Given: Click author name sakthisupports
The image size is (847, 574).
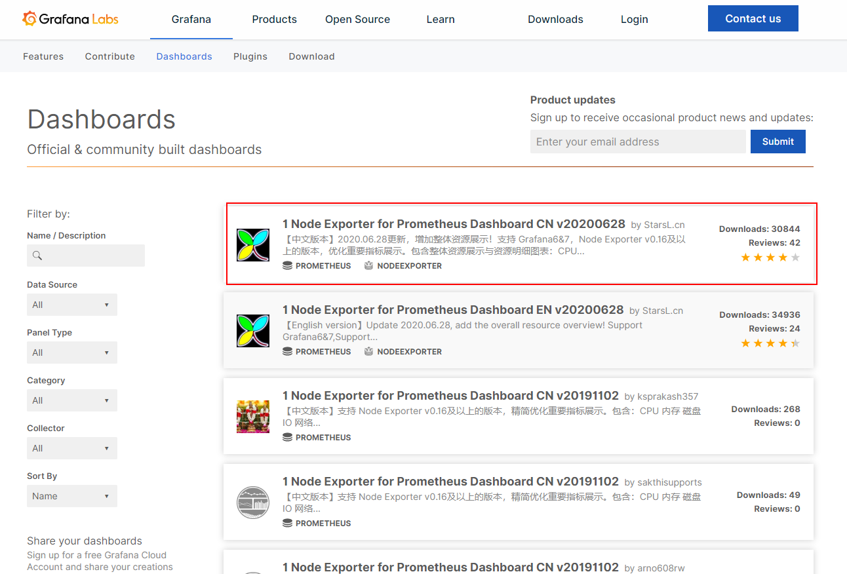Looking at the screenshot, I should click(669, 482).
